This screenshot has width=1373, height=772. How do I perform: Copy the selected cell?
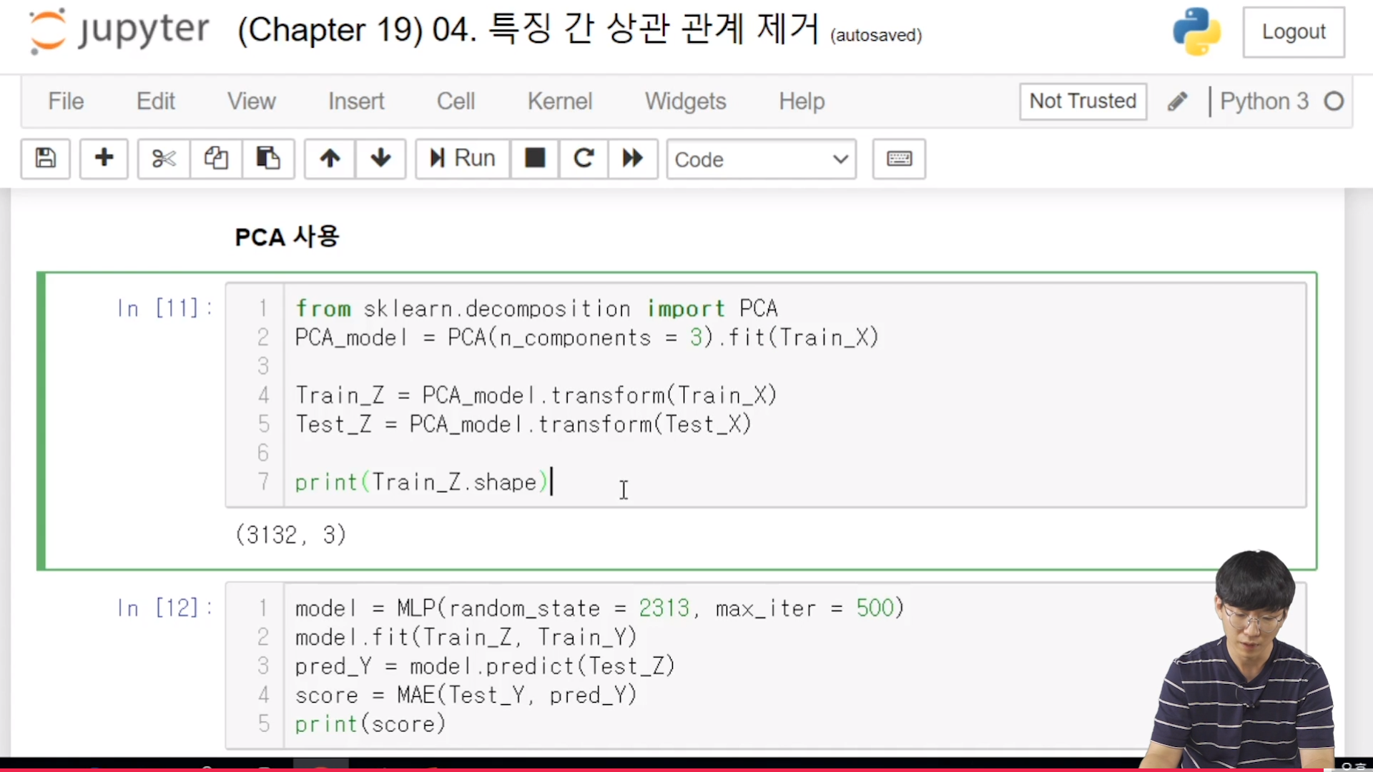216,158
